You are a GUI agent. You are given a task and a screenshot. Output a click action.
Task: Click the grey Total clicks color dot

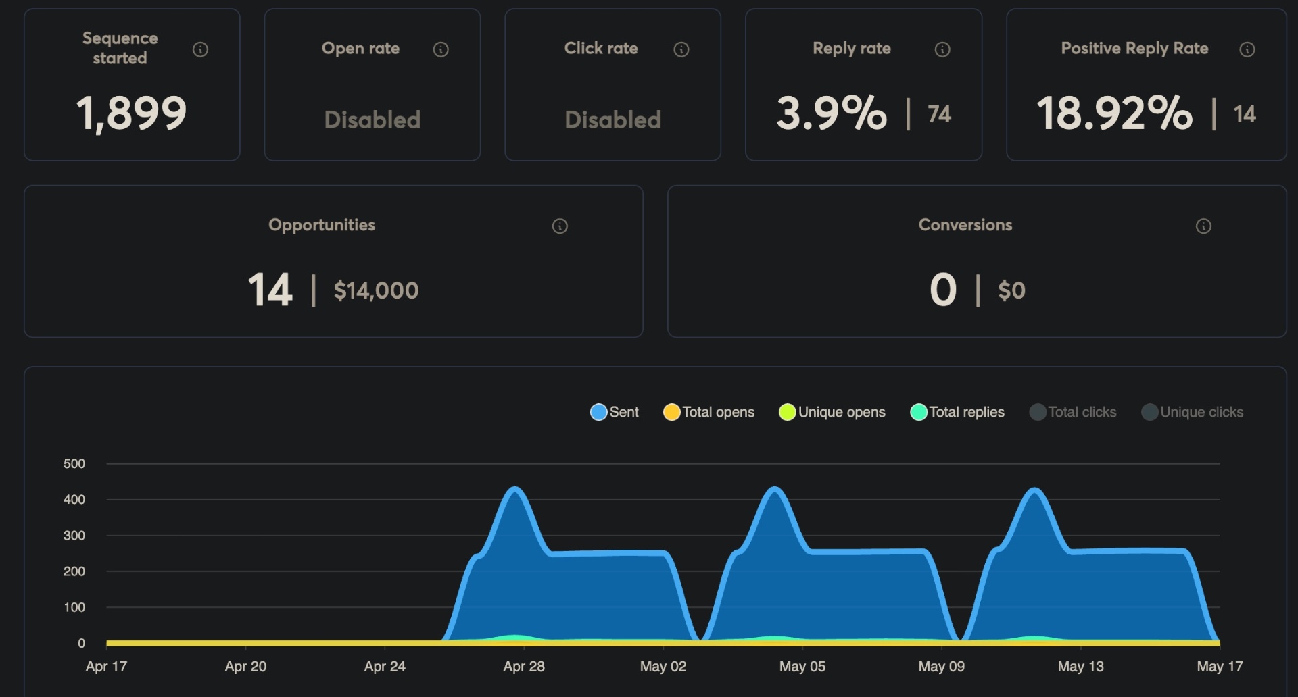[x=1038, y=412]
